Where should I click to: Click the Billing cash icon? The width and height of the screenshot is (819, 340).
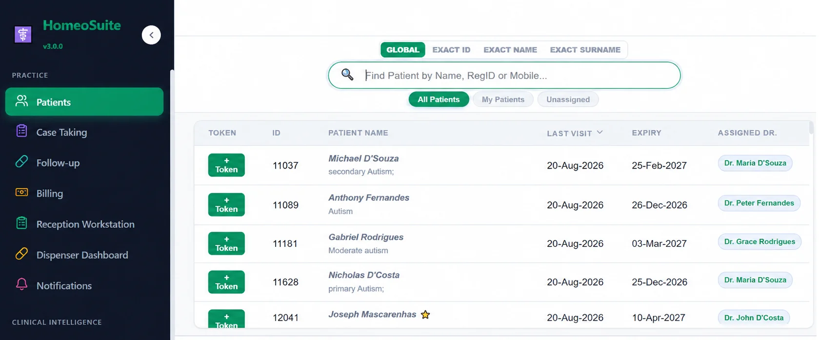click(x=21, y=192)
